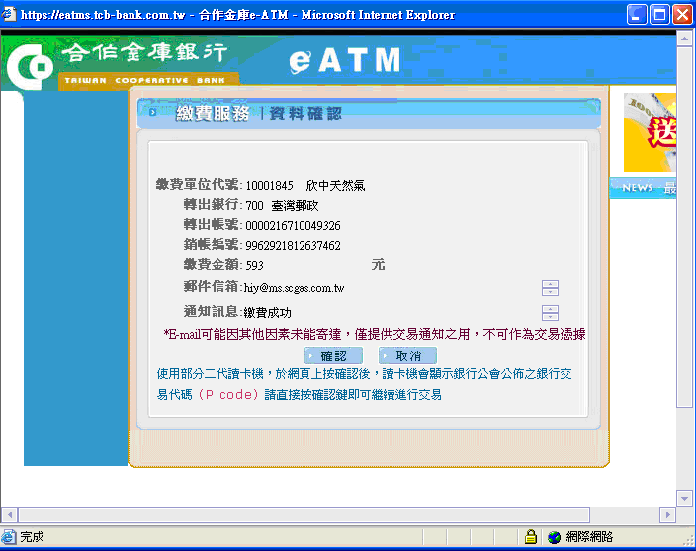The width and height of the screenshot is (696, 551).
Task: Click the down arrow of email field spinner
Action: coord(551,292)
